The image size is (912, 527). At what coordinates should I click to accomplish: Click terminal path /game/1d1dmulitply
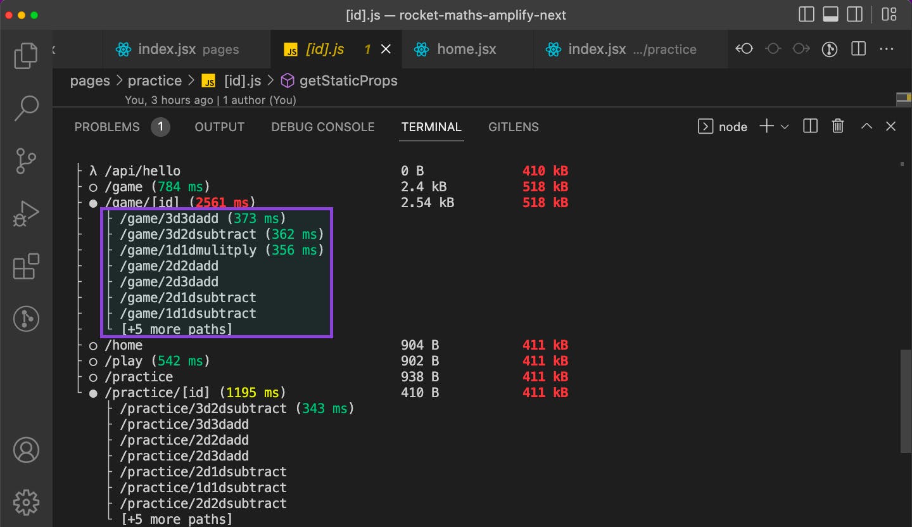click(188, 250)
